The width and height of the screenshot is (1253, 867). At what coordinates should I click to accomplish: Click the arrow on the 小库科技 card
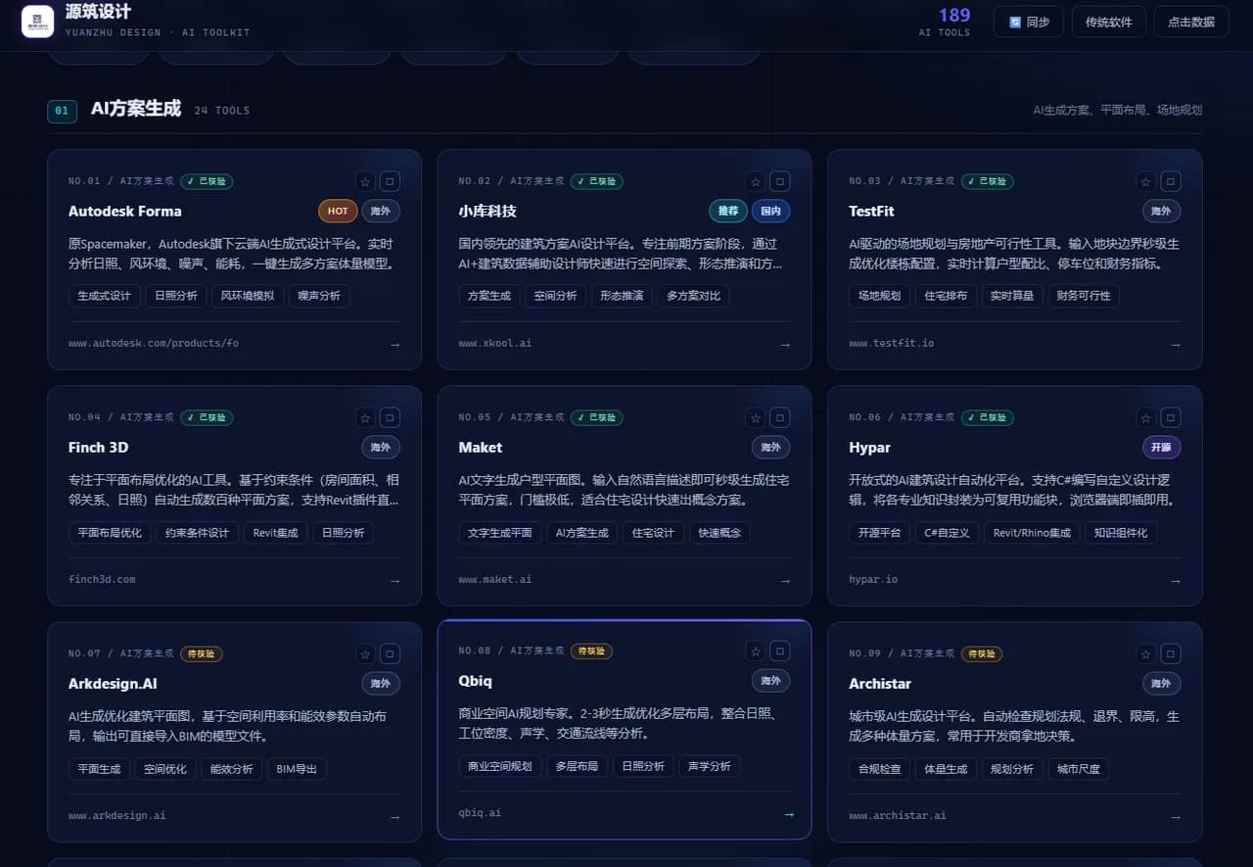pyautogui.click(x=785, y=345)
